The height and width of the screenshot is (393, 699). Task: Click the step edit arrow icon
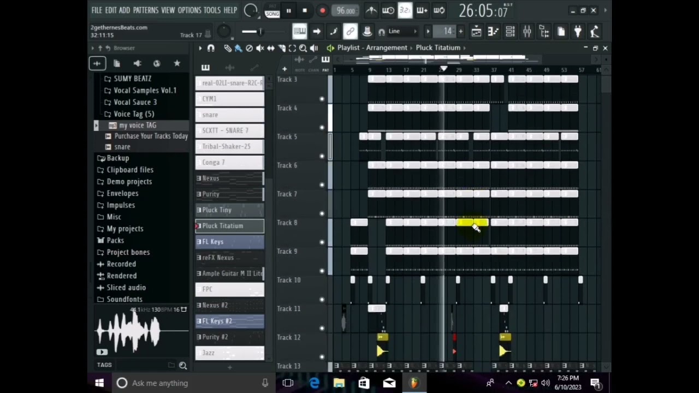click(x=317, y=32)
